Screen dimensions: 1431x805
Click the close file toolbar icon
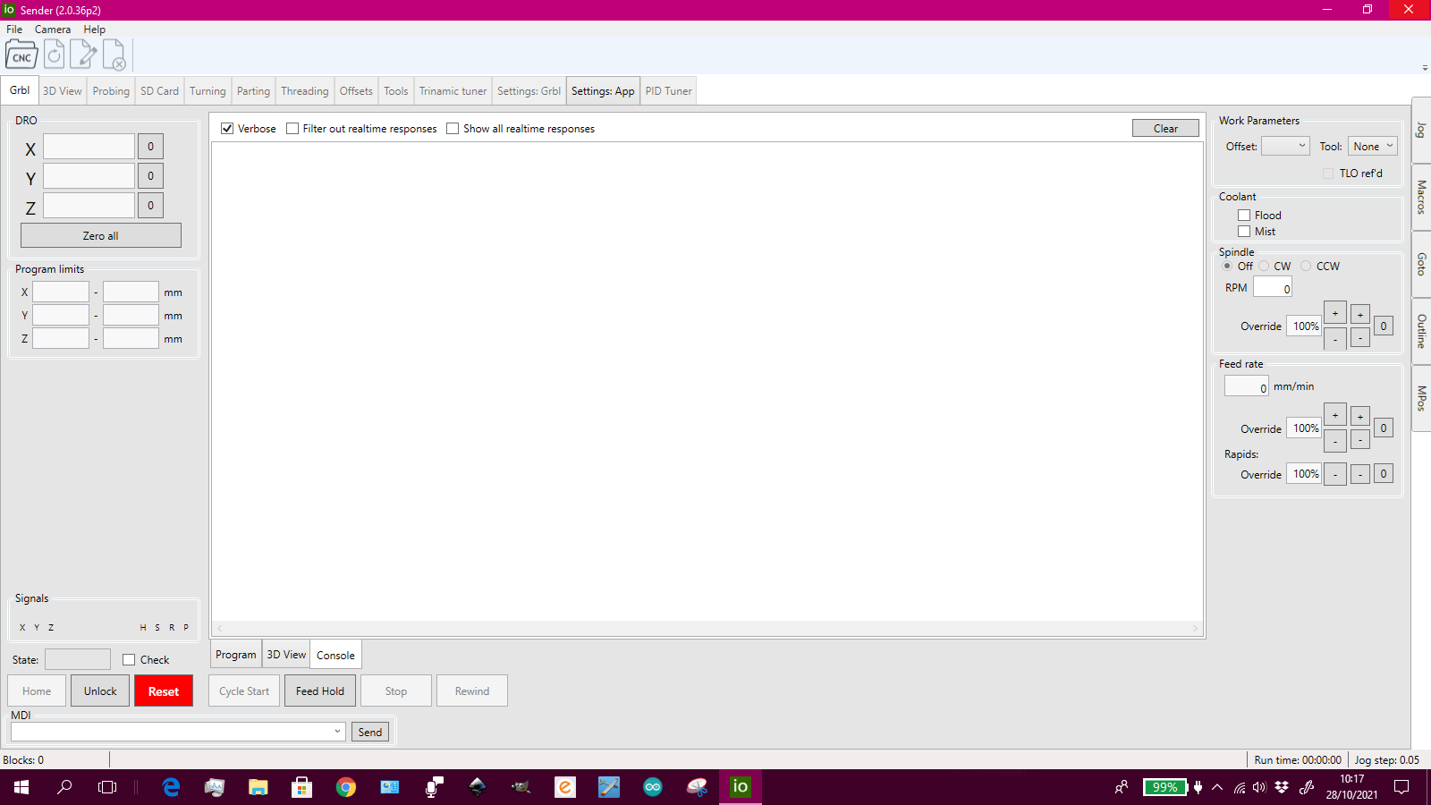114,55
